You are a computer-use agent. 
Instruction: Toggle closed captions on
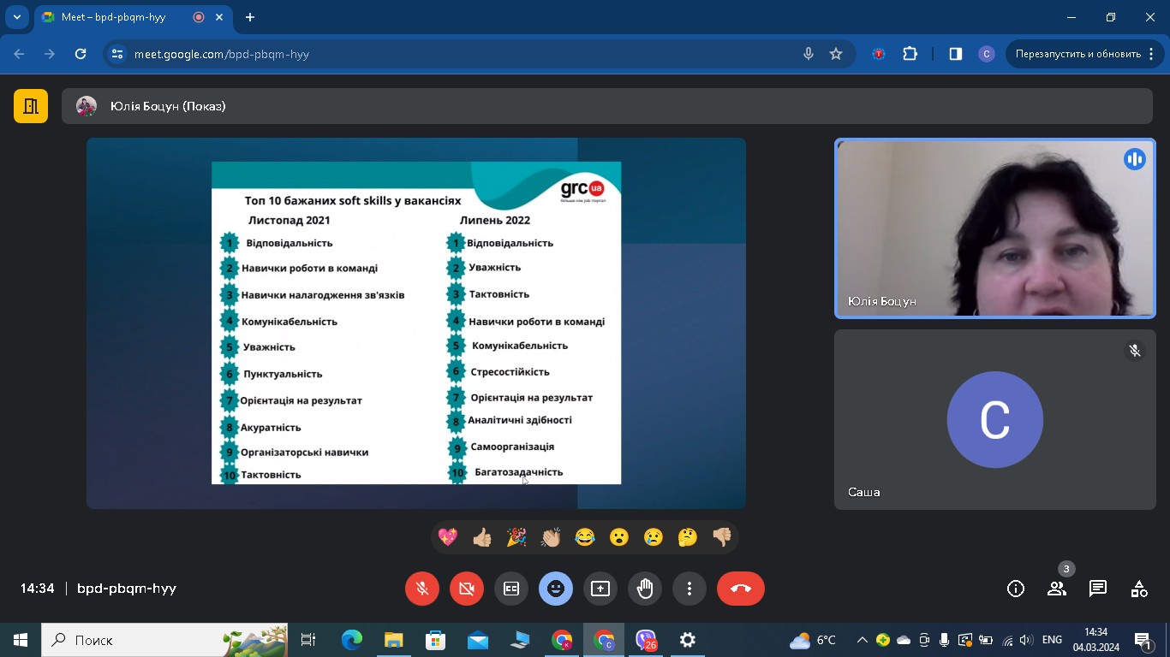tap(511, 589)
